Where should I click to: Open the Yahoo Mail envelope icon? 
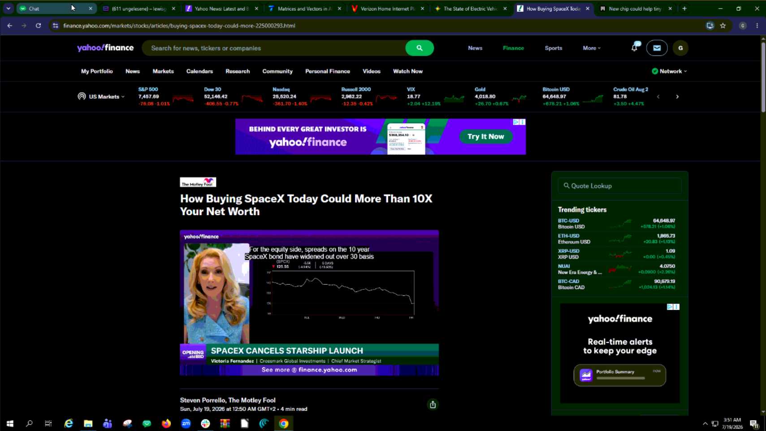(657, 48)
